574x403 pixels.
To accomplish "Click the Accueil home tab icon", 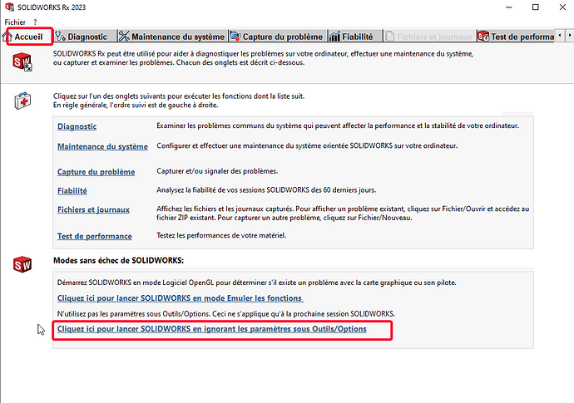I will coord(7,37).
